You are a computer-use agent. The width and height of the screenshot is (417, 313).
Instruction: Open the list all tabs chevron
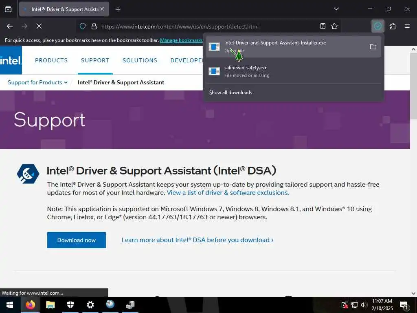pyautogui.click(x=336, y=9)
